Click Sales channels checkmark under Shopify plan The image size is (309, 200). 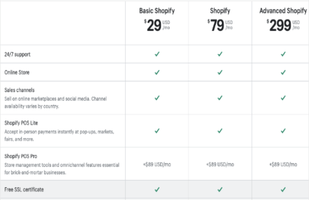(x=220, y=98)
